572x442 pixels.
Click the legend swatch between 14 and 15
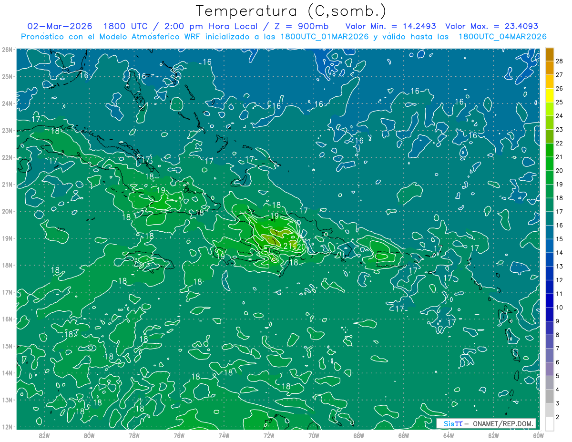550,246
